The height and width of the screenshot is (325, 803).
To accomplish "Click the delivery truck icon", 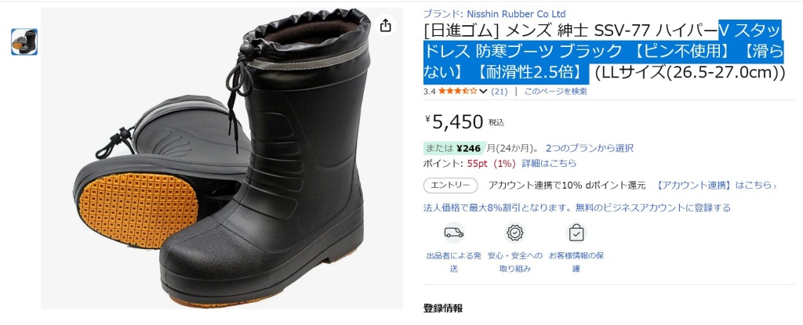I will pyautogui.click(x=453, y=233).
